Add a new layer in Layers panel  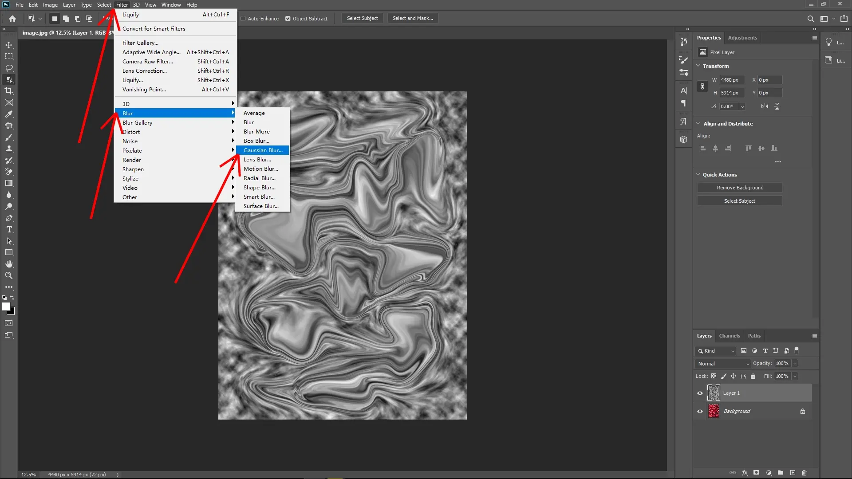(x=793, y=473)
